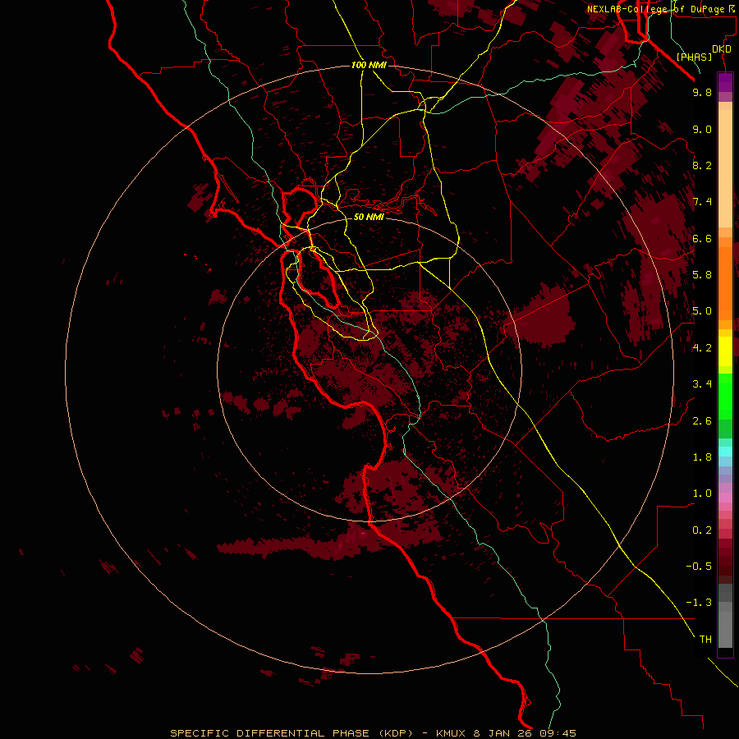Viewport: 739px width, 739px height.
Task: Click the 6.6 value on the scale
Action: [x=702, y=238]
